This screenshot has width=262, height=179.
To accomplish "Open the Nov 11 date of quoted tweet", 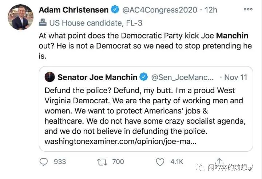I will coord(236,77).
